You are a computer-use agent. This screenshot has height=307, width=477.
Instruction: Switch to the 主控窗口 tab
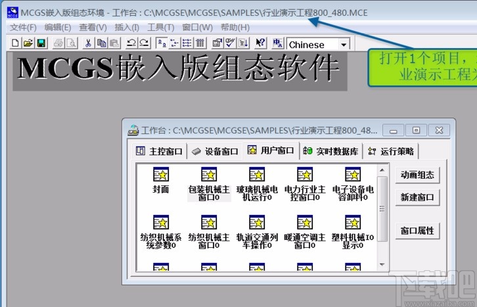(x=159, y=151)
